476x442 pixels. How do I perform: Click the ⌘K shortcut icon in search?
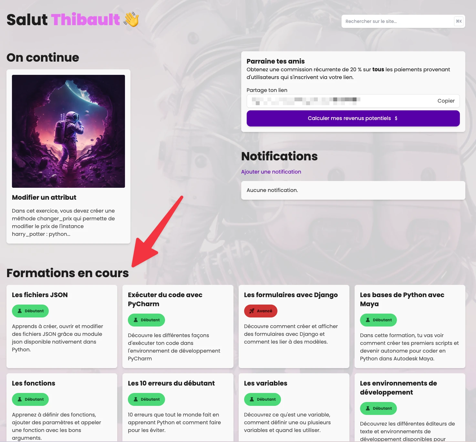(459, 21)
